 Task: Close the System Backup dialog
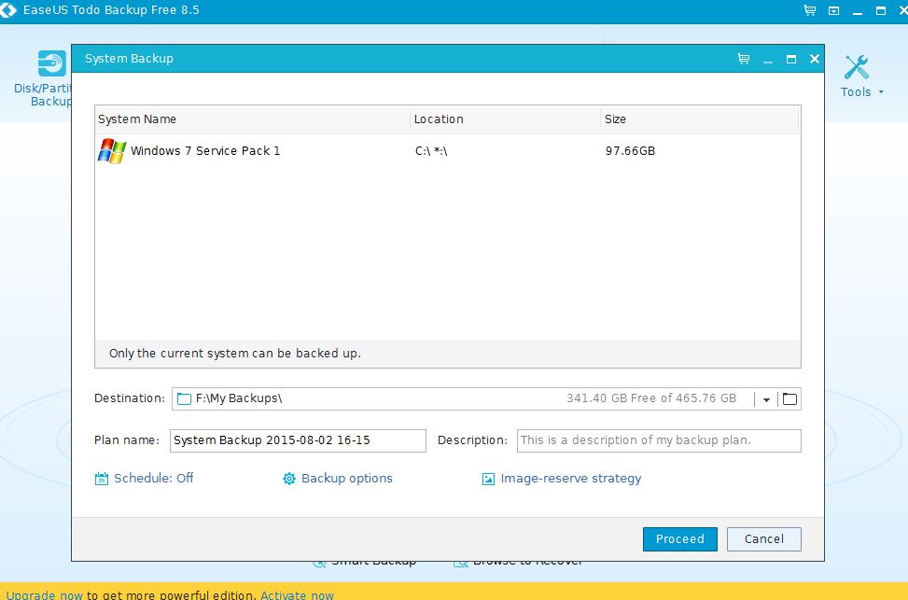pyautogui.click(x=814, y=59)
